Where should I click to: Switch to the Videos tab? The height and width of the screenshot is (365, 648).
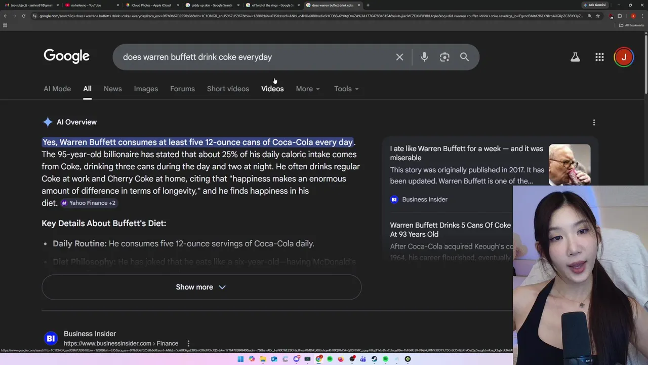[272, 89]
